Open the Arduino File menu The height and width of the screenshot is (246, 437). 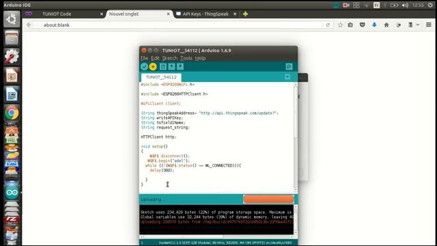pyautogui.click(x=144, y=58)
